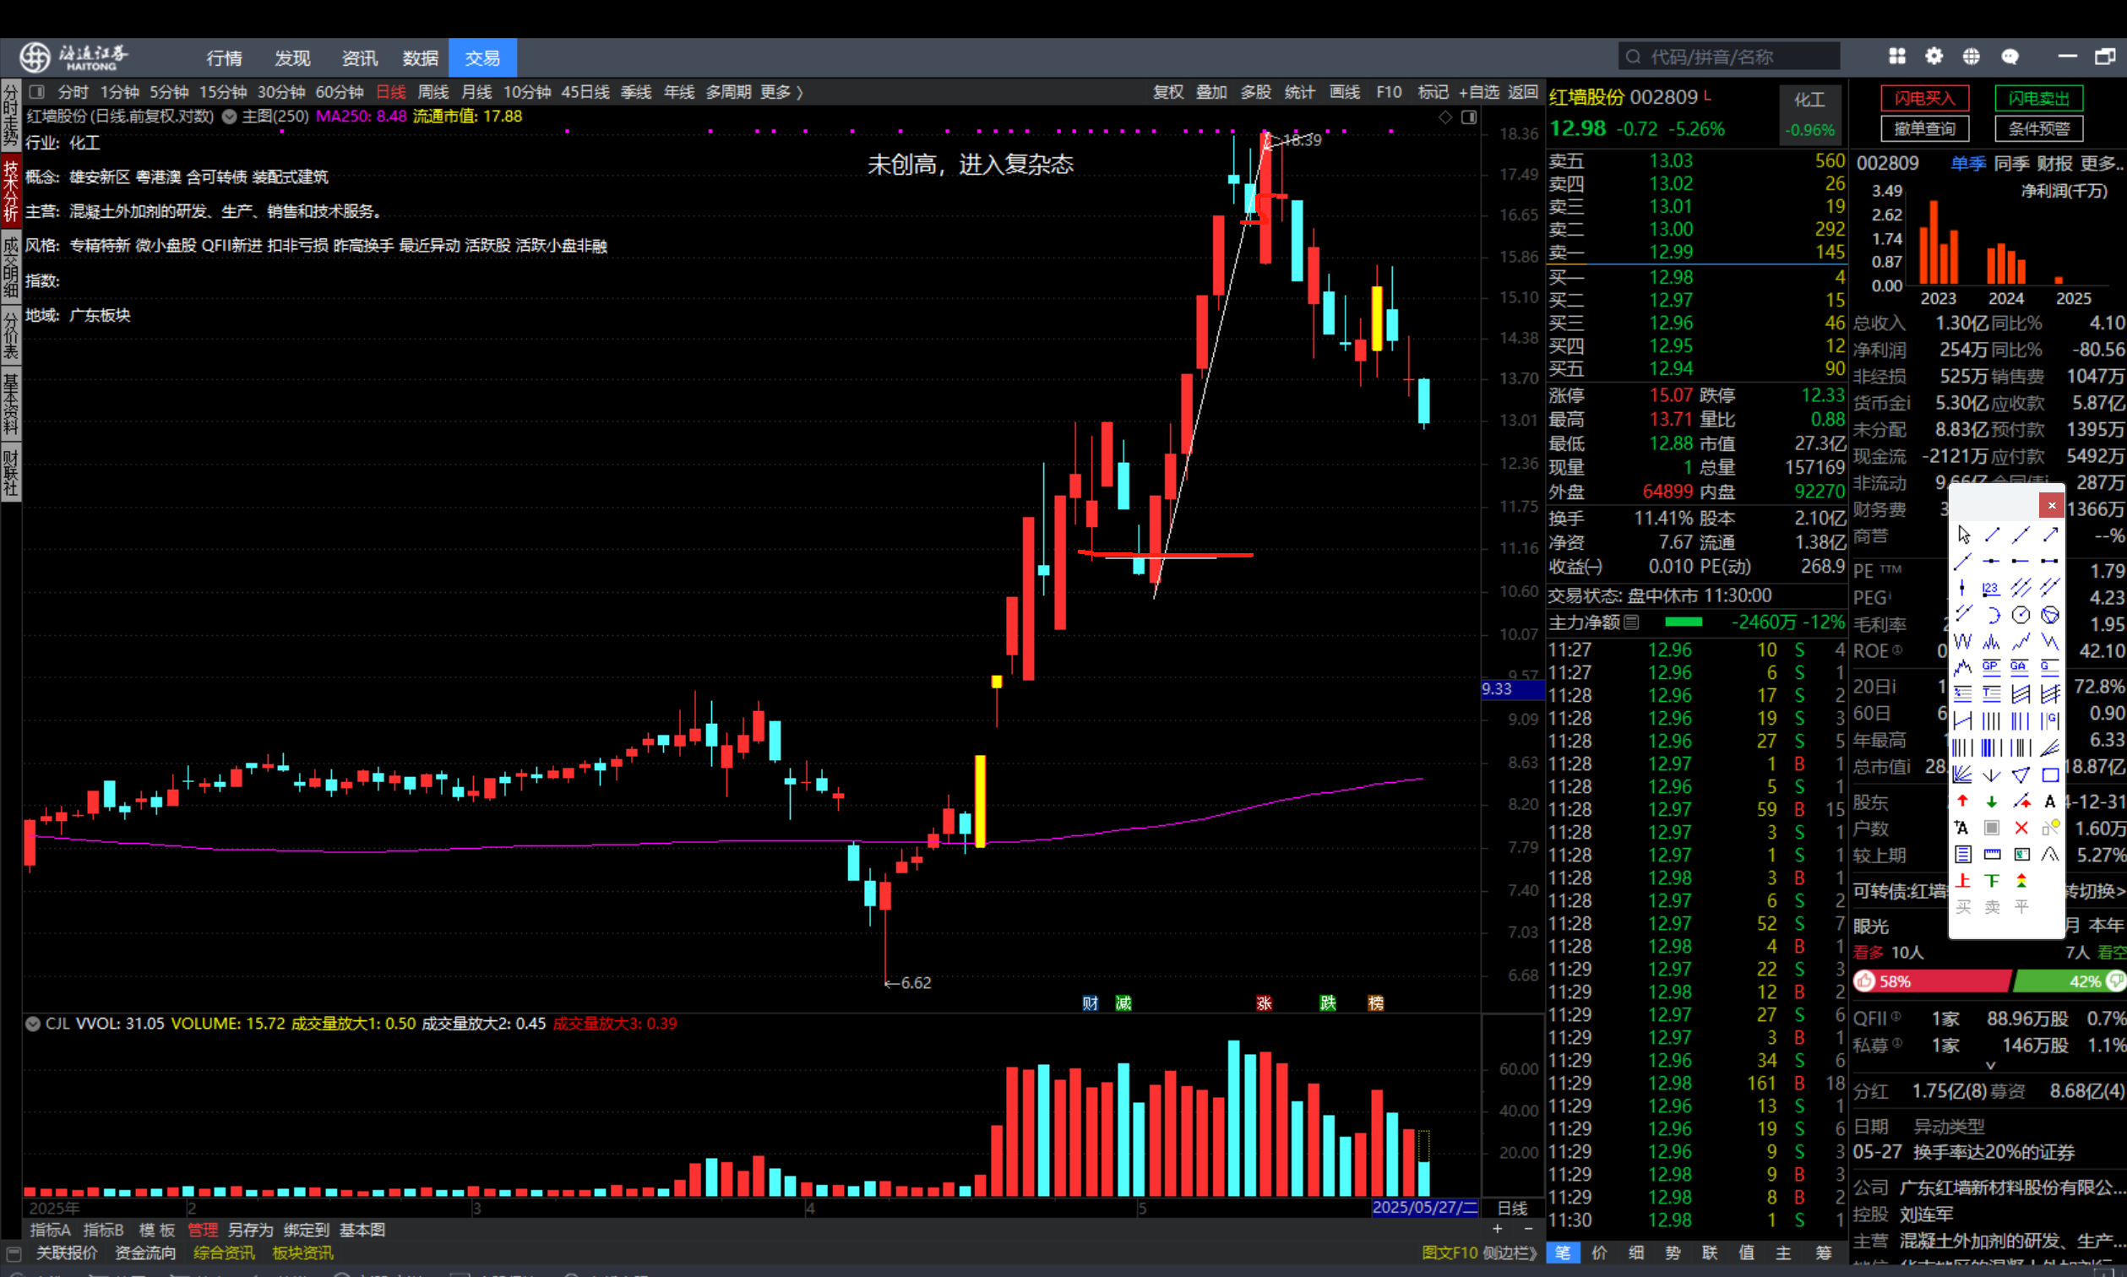
Task: Open the 模板 template menu
Action: [x=156, y=1230]
